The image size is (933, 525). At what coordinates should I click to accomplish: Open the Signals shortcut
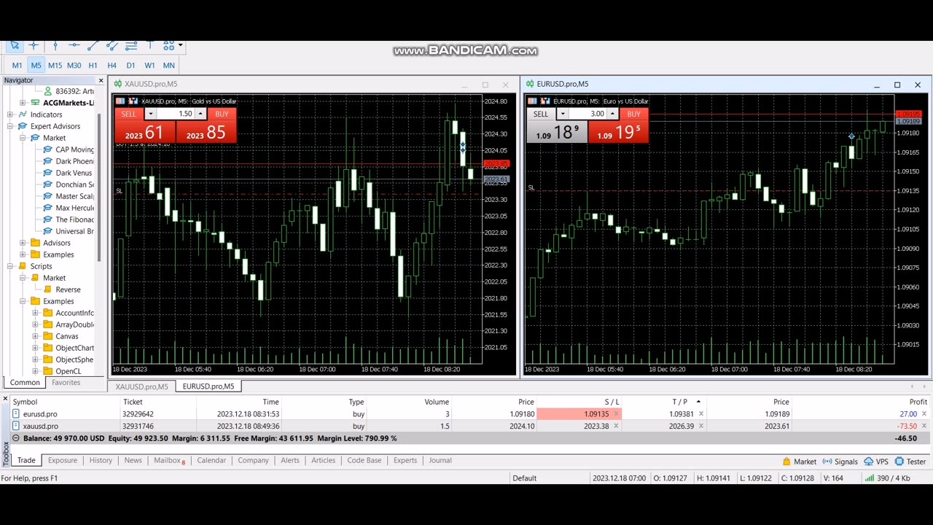click(x=840, y=462)
